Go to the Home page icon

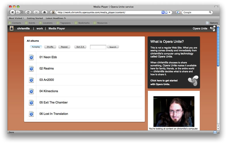tap(45, 12)
